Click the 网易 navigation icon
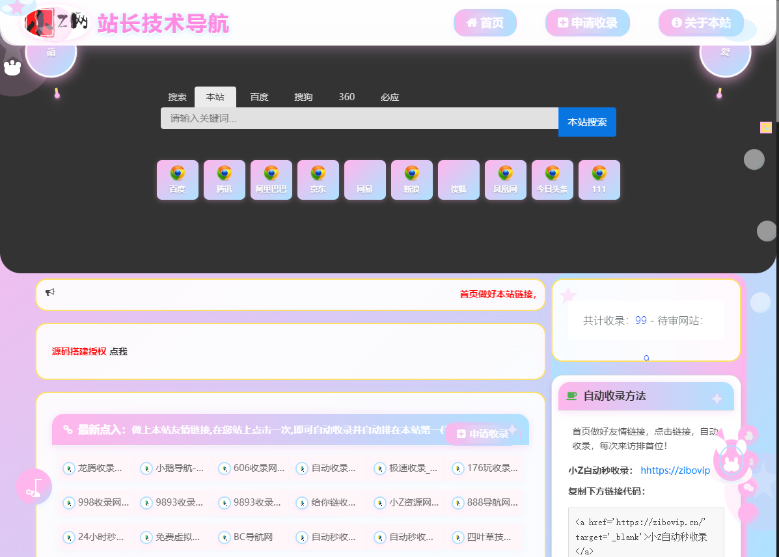The height and width of the screenshot is (557, 779). click(x=364, y=180)
